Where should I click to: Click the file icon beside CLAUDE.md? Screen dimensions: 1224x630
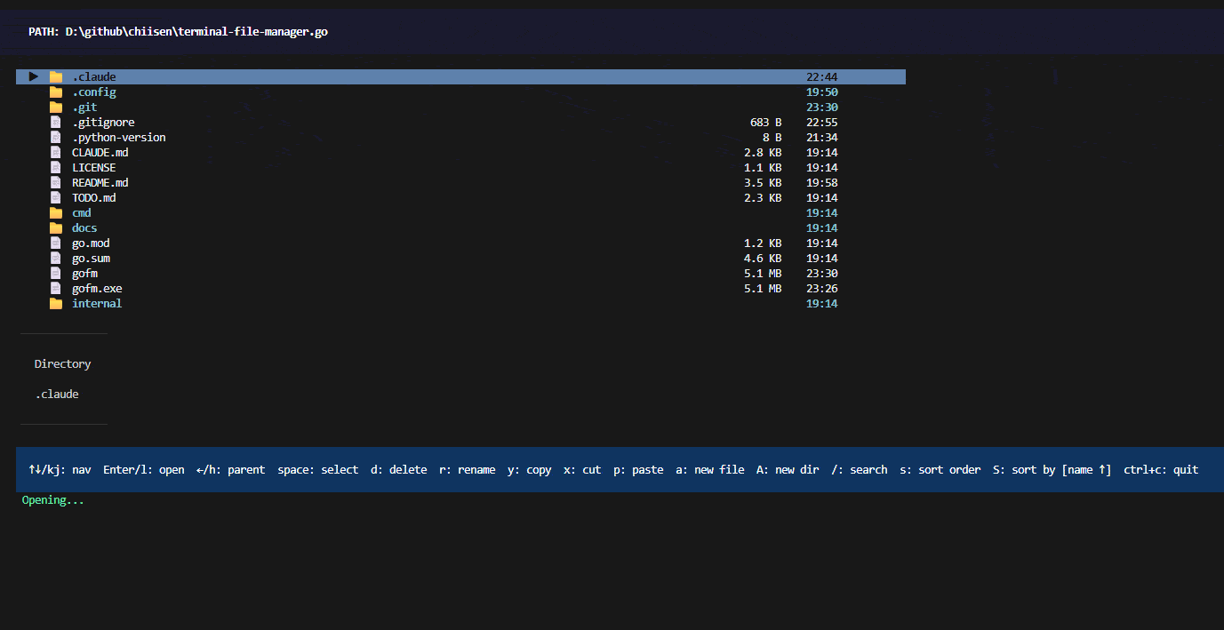pyautogui.click(x=55, y=152)
